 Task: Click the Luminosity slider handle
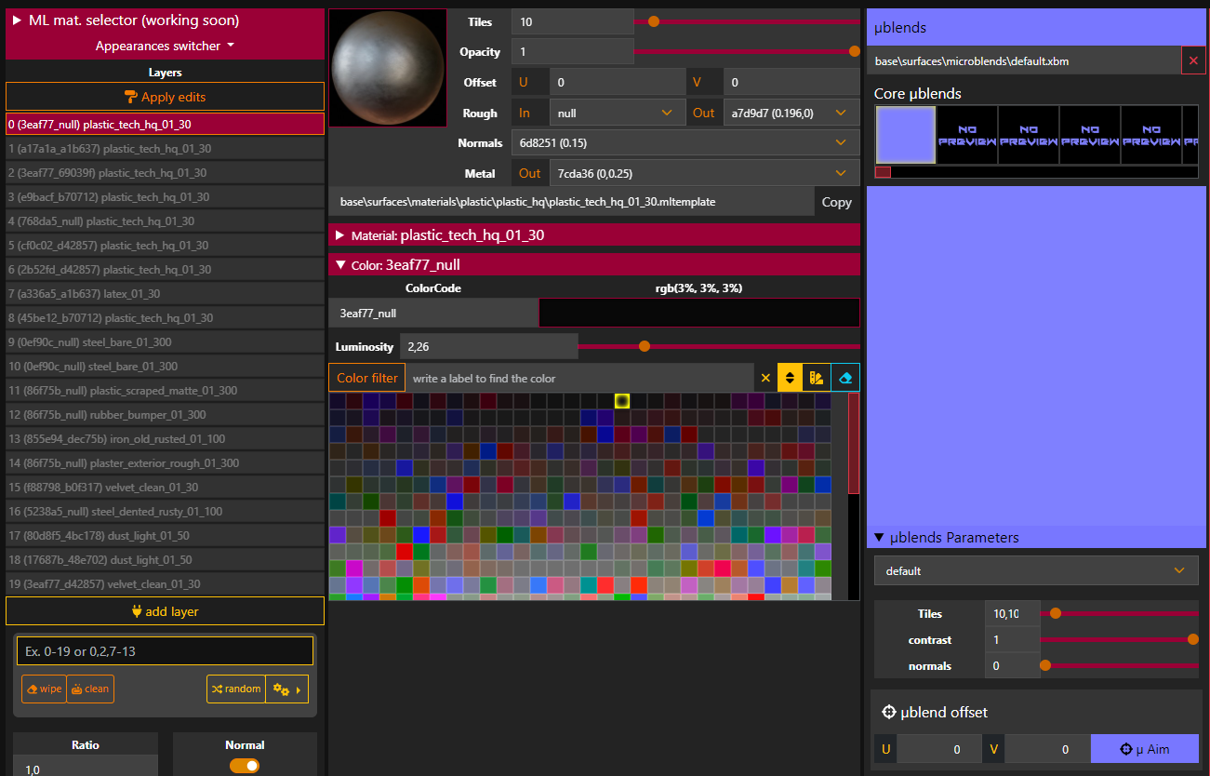[x=645, y=346]
